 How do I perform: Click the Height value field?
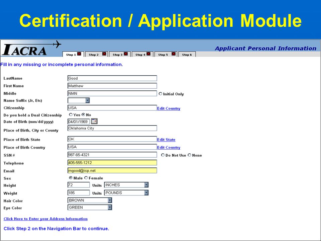click(79, 185)
